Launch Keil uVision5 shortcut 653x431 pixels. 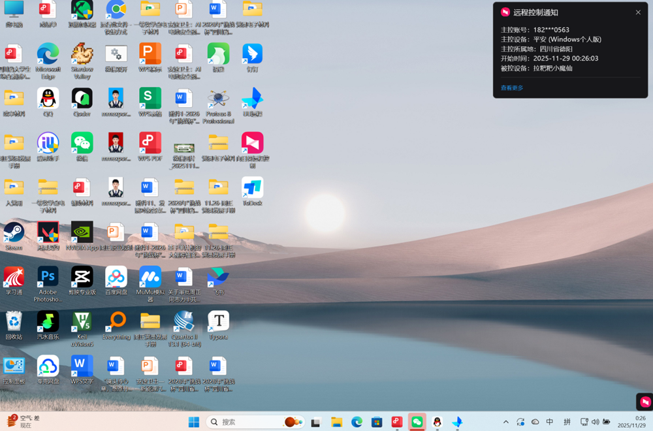(82, 323)
